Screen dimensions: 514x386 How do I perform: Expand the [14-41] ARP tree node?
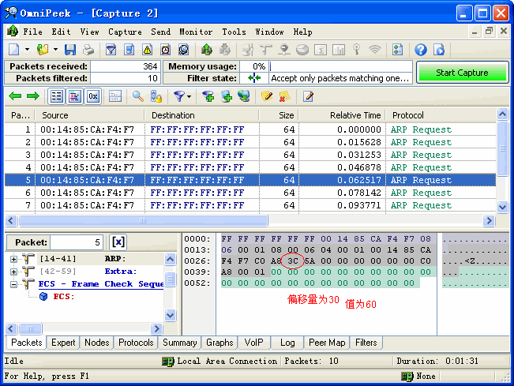pyautogui.click(x=13, y=259)
